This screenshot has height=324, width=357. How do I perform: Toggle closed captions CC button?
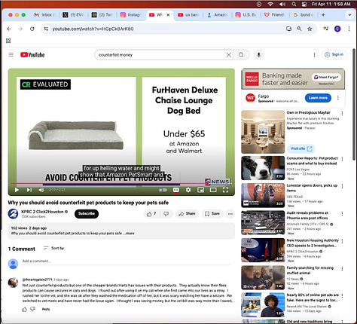(x=176, y=190)
